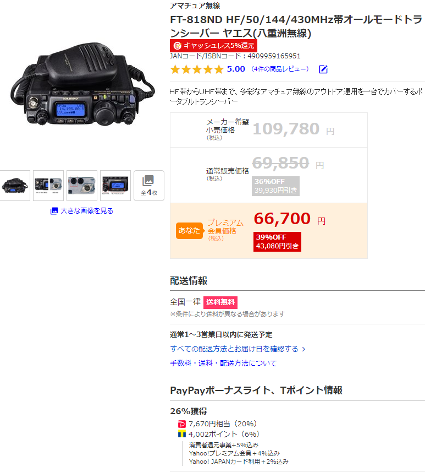Click the write-review pencil icon
The image size is (425, 472).
click(x=323, y=69)
